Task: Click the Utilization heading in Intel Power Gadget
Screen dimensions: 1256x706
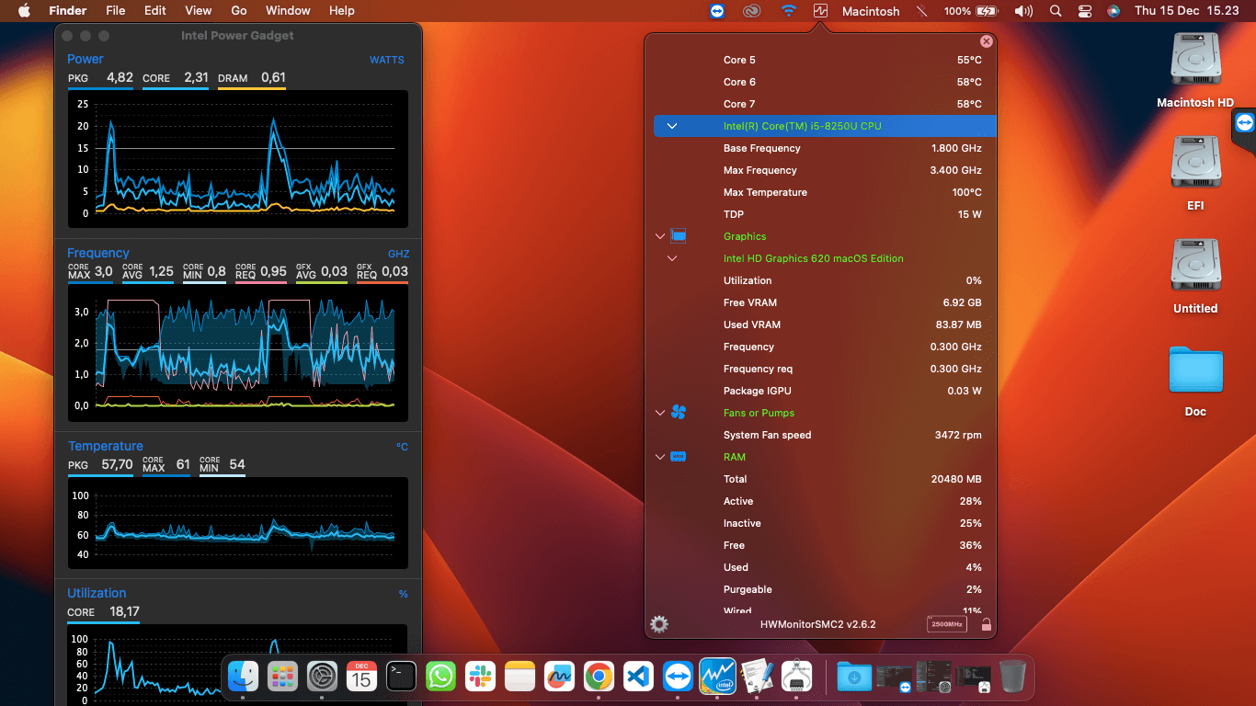Action: tap(97, 593)
